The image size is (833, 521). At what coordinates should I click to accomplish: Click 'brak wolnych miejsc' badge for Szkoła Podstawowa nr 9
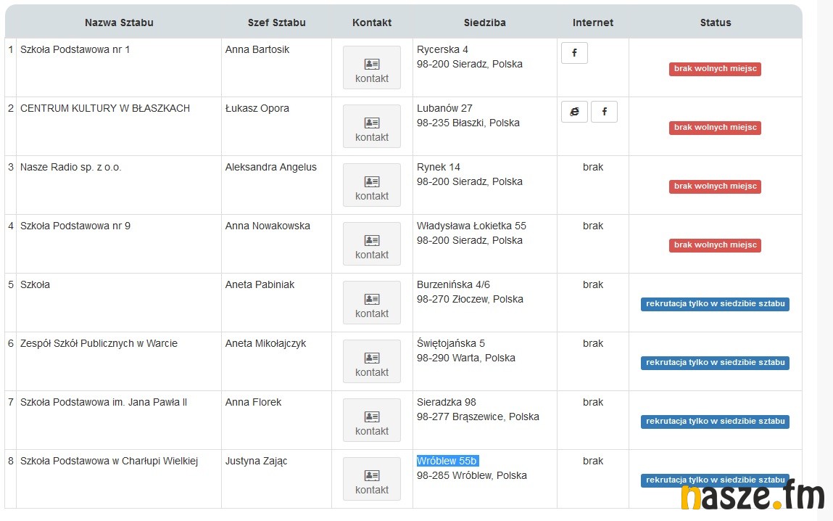[x=715, y=245]
